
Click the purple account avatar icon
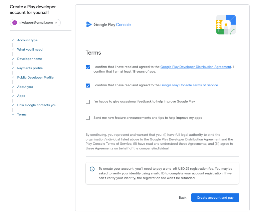pos(14,23)
